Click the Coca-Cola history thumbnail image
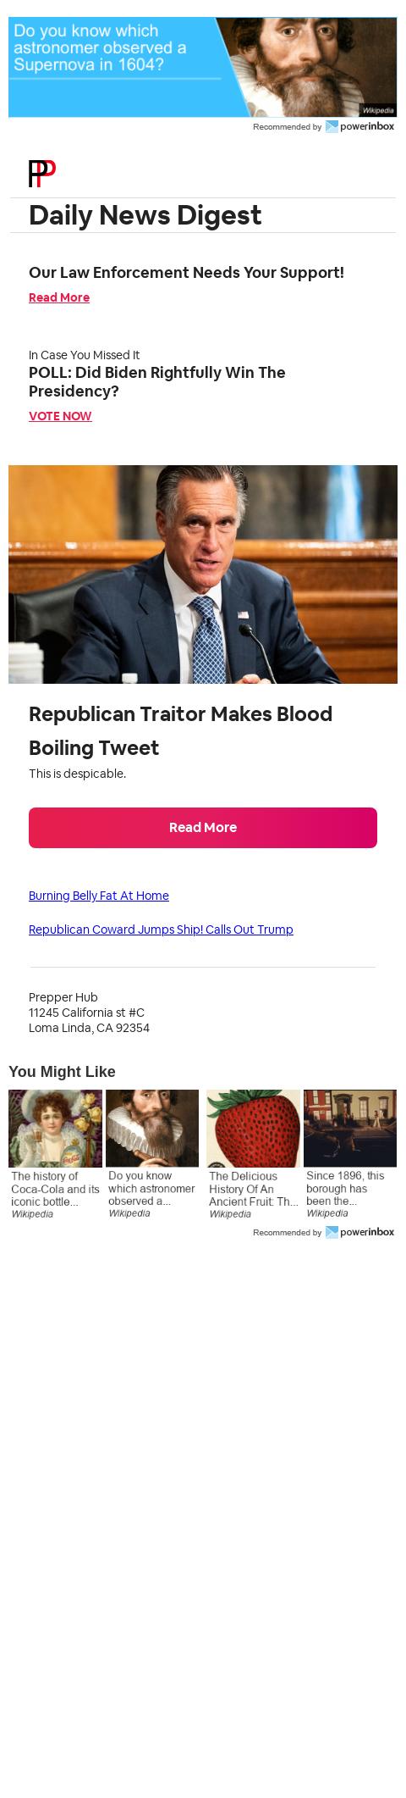Screen dimensions: 406x1798 pyautogui.click(x=55, y=1129)
